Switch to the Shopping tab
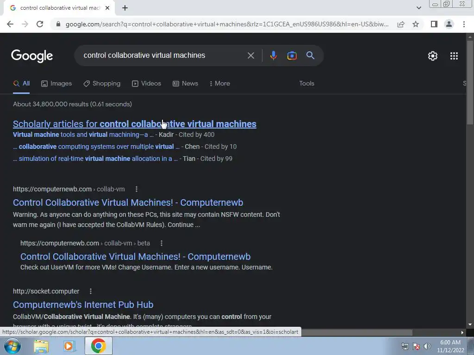The height and width of the screenshot is (355, 474). point(102,84)
